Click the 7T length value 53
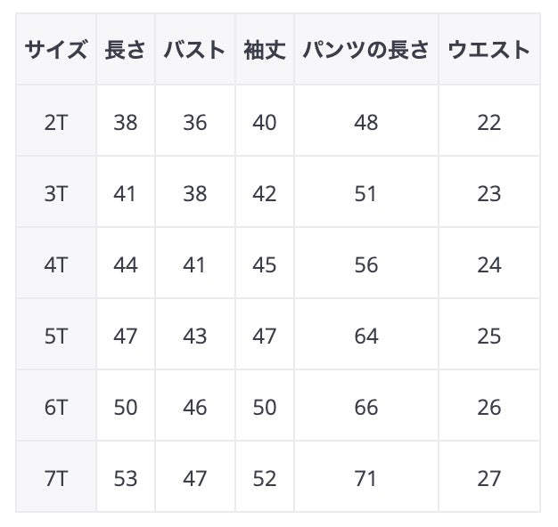Screen dimensions: 558x527 126,478
